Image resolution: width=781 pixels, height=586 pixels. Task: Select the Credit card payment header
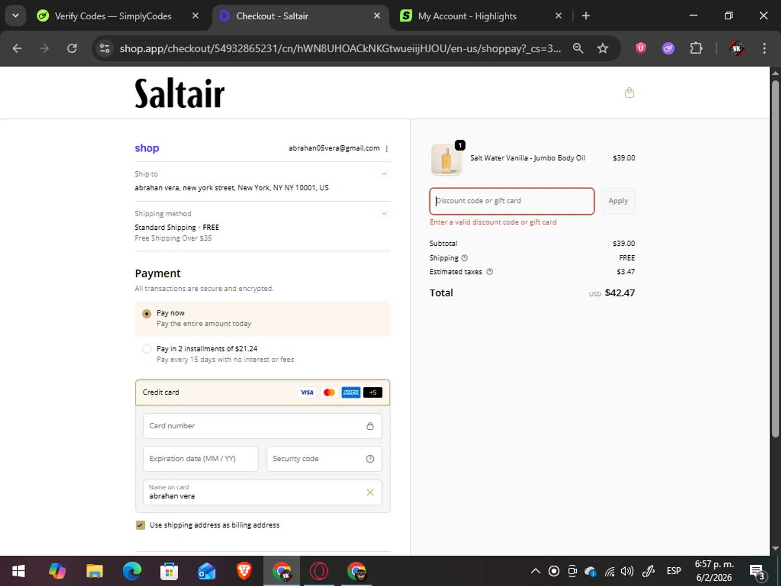262,392
